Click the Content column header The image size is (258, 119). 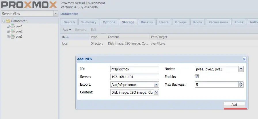click(128, 37)
